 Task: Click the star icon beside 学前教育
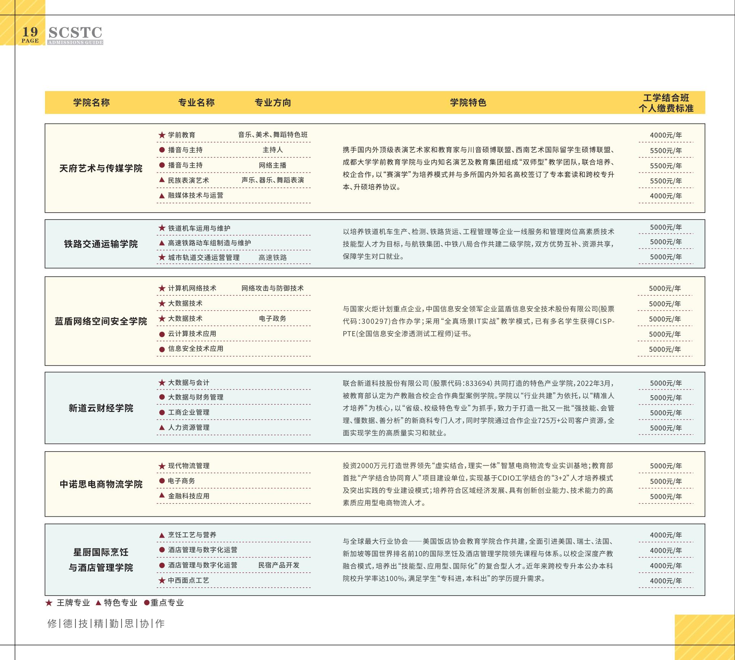(162, 135)
